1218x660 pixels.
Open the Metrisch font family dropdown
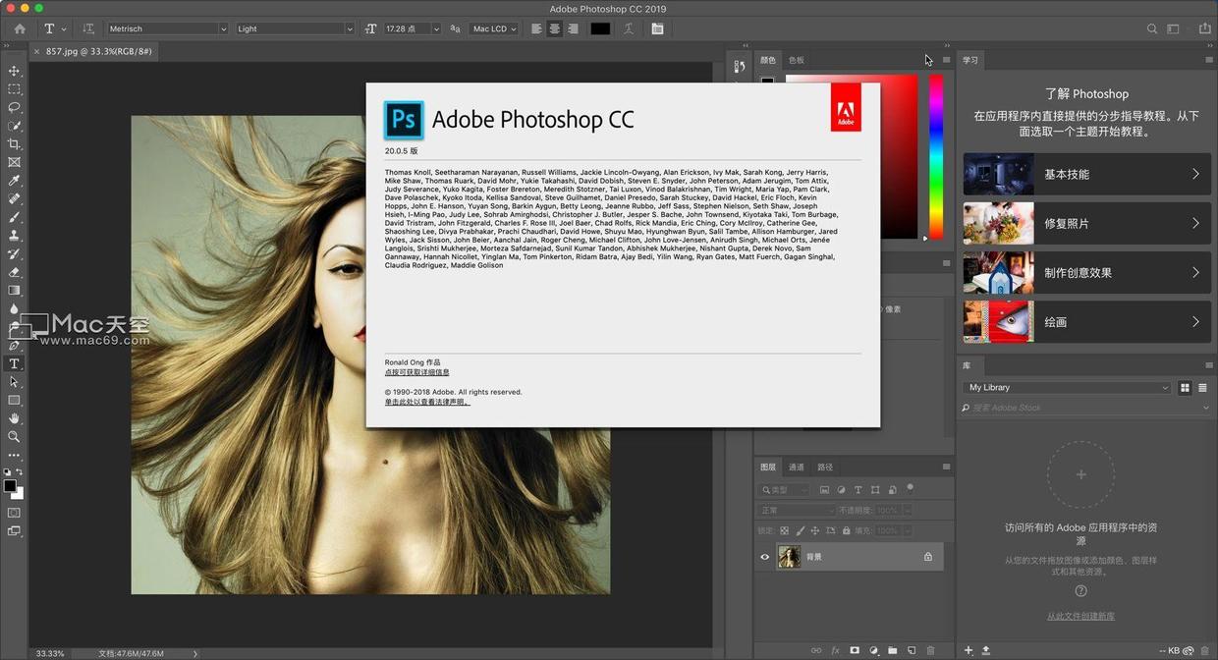(x=168, y=28)
